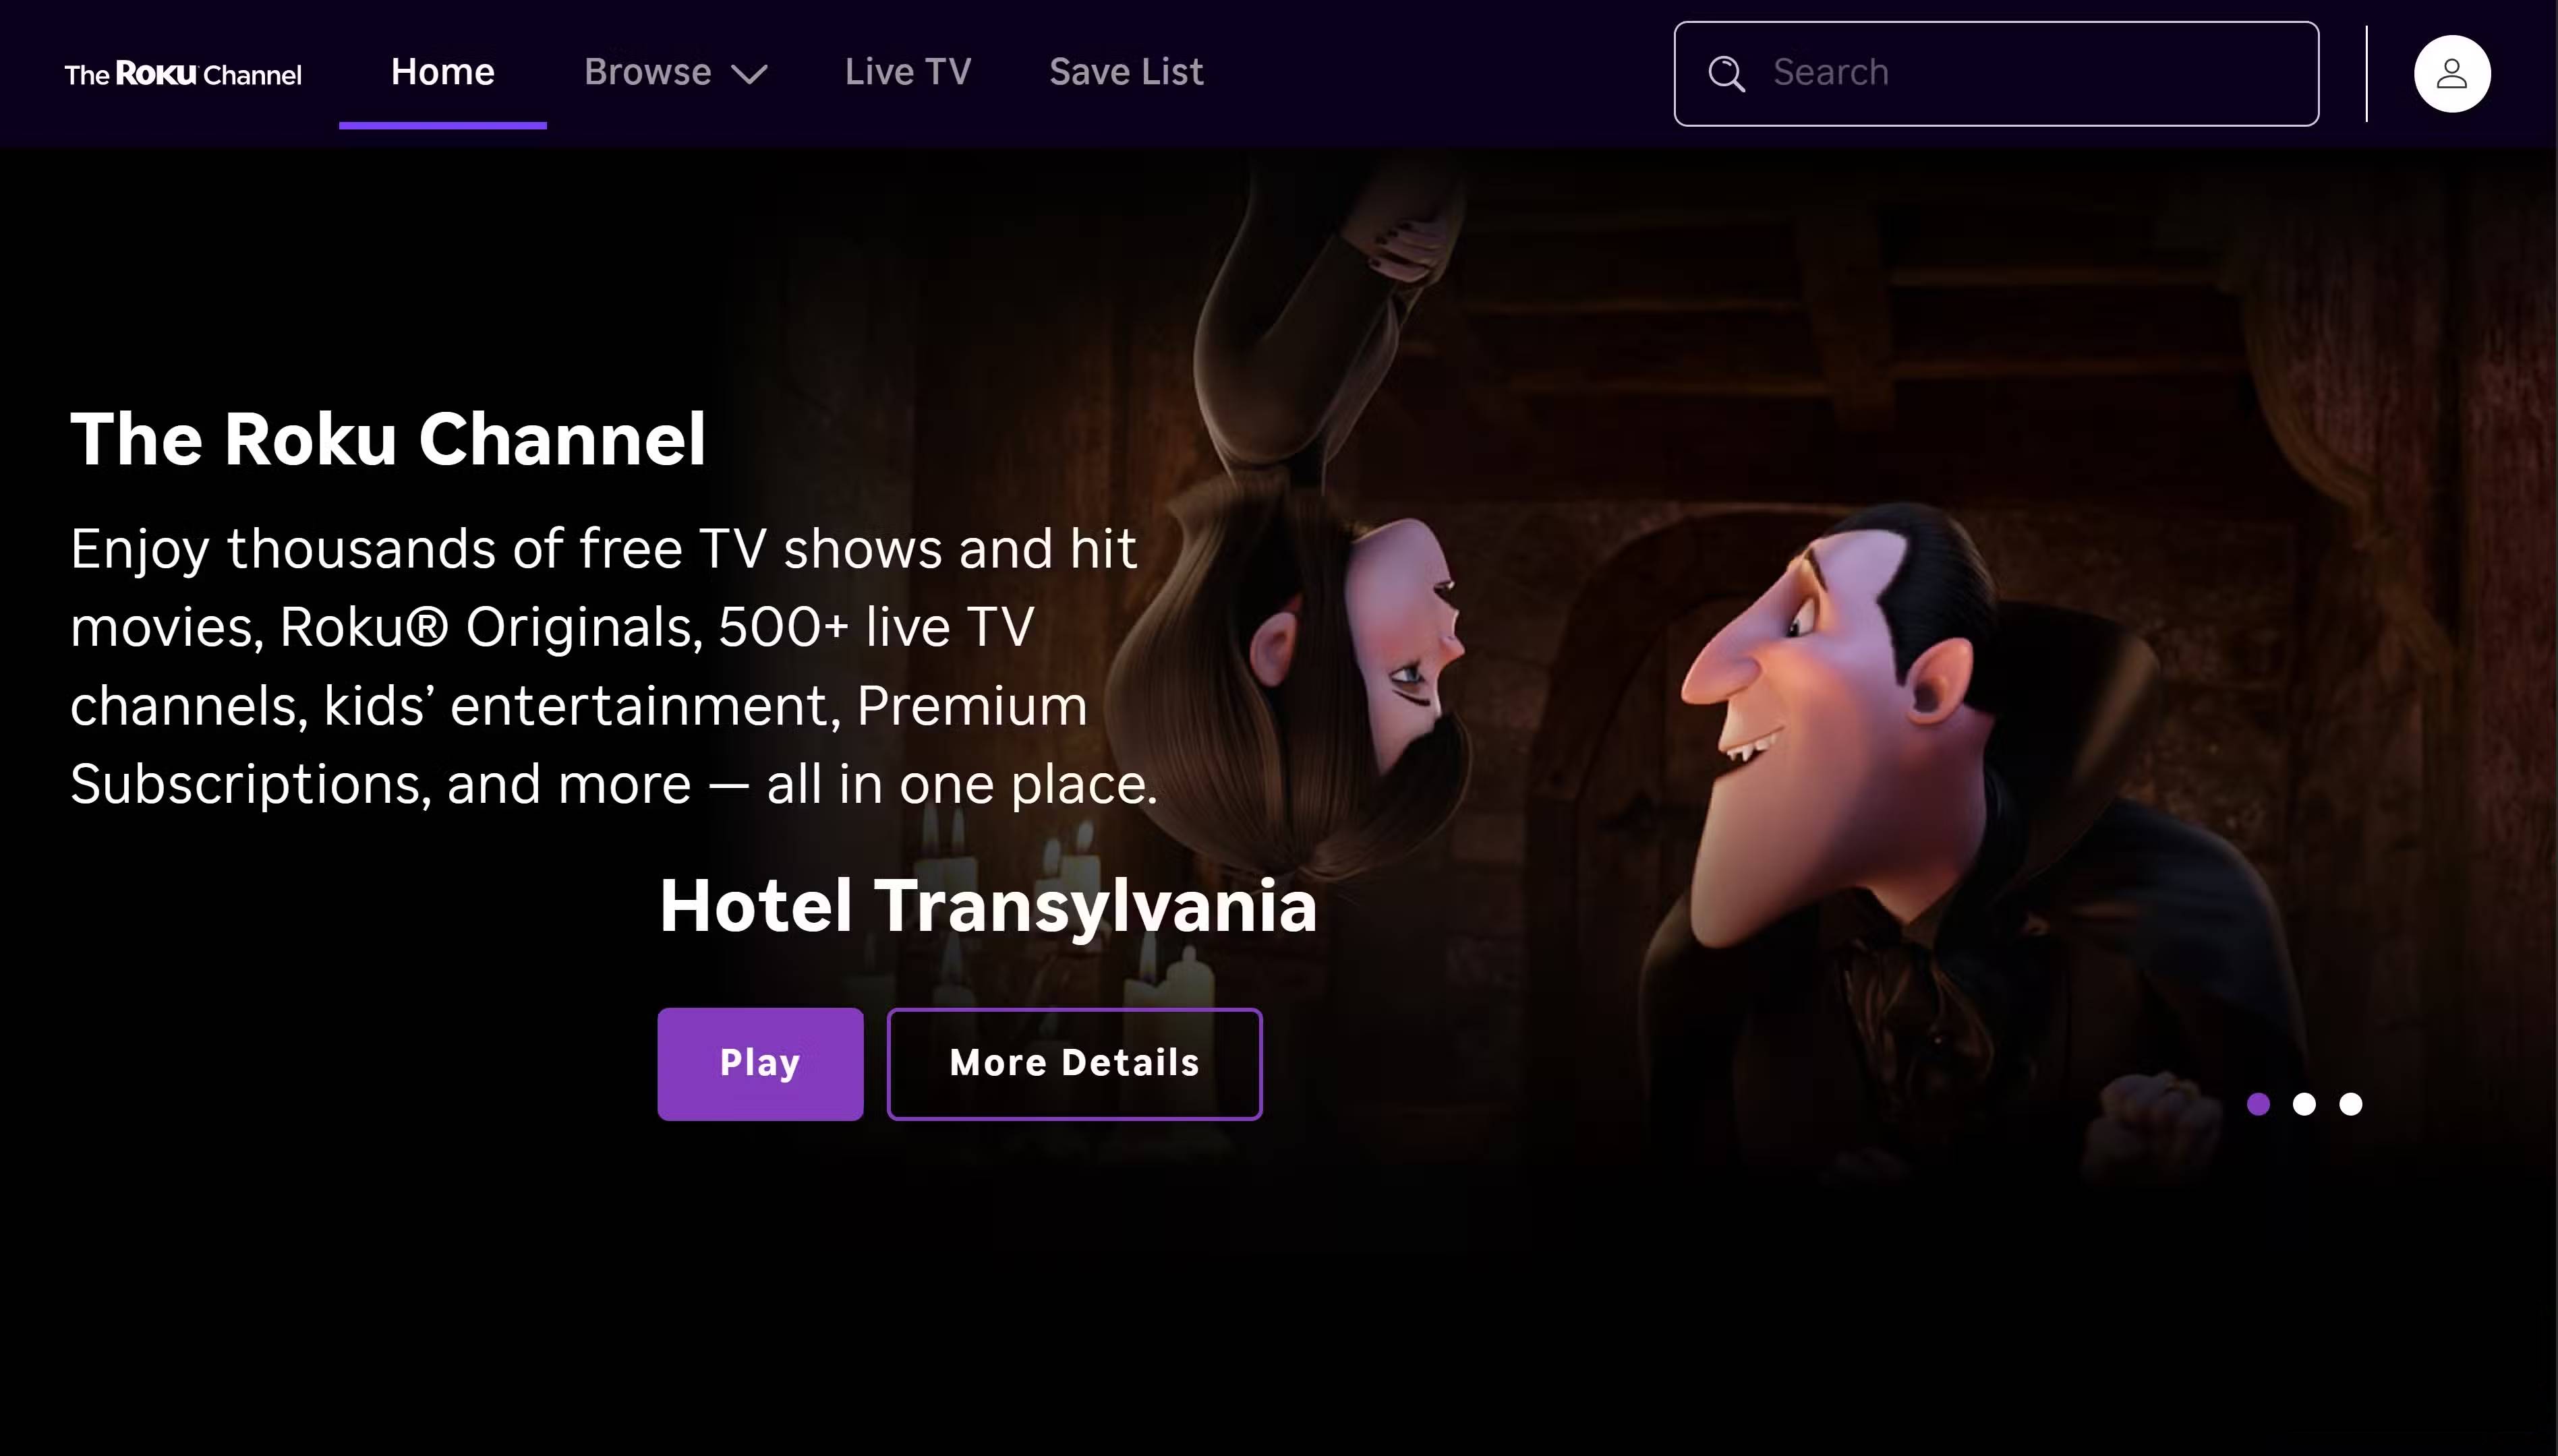Click the hero description paragraph text
The image size is (2558, 1456).
(614, 666)
